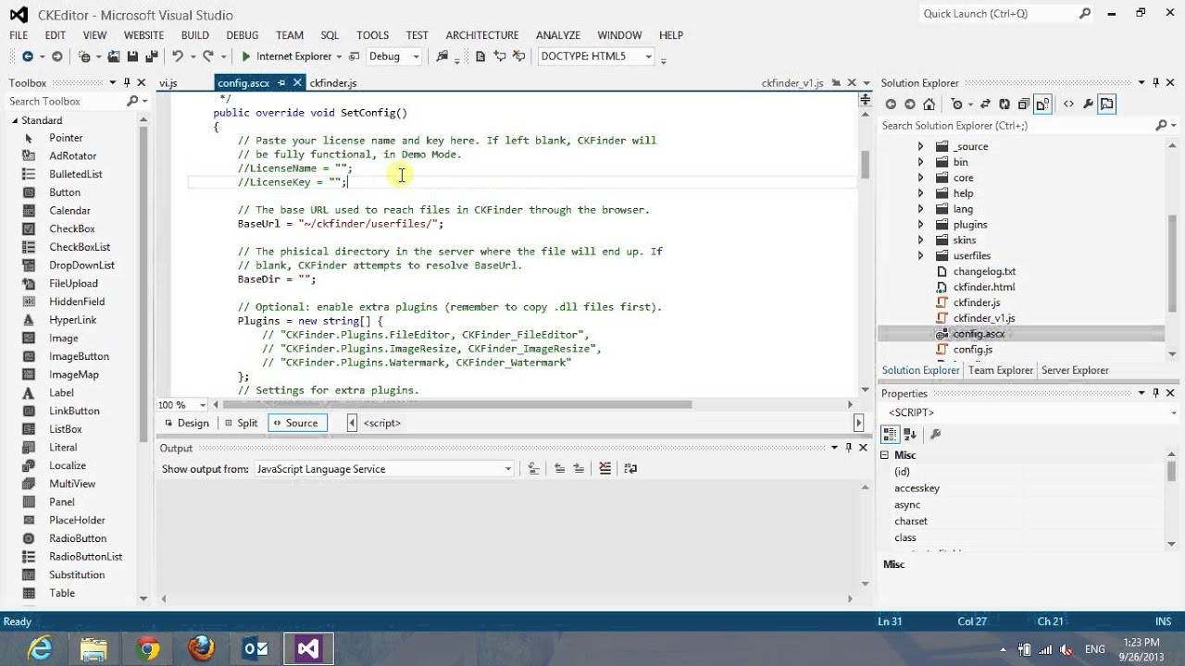Select changelog.txt in Solution Explorer
Viewport: 1185px width, 666px height.
pos(984,271)
